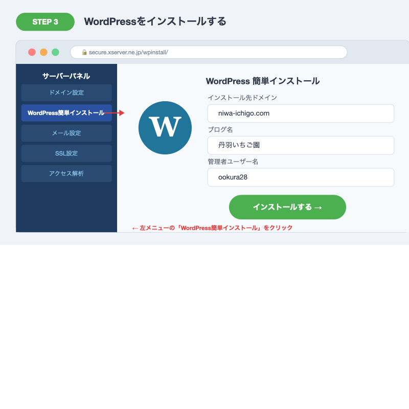Select ドメイン設定 in the sidebar
This screenshot has height=409, width=409.
pyautogui.click(x=66, y=93)
